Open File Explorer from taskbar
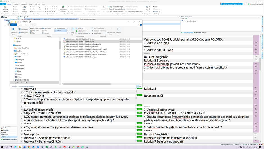Image resolution: width=264 pixels, height=149 pixels. (20, 147)
